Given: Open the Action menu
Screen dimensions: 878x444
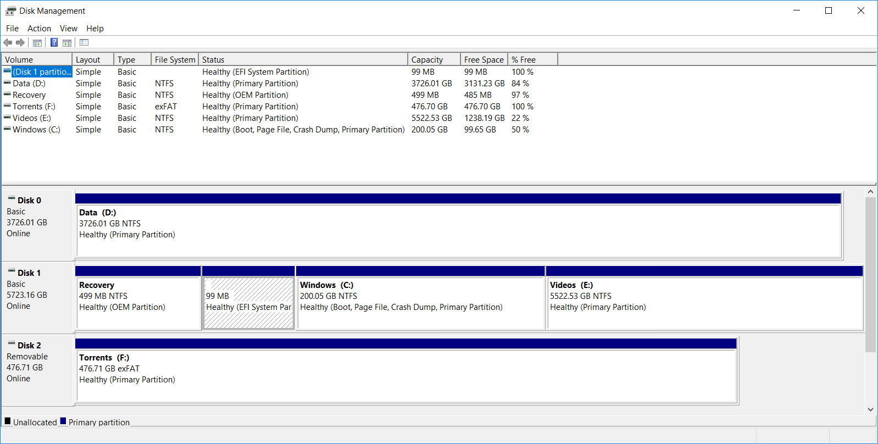Looking at the screenshot, I should [39, 29].
